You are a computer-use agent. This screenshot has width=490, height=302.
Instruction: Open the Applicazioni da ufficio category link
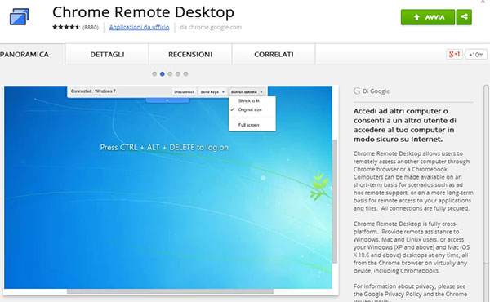[139, 28]
